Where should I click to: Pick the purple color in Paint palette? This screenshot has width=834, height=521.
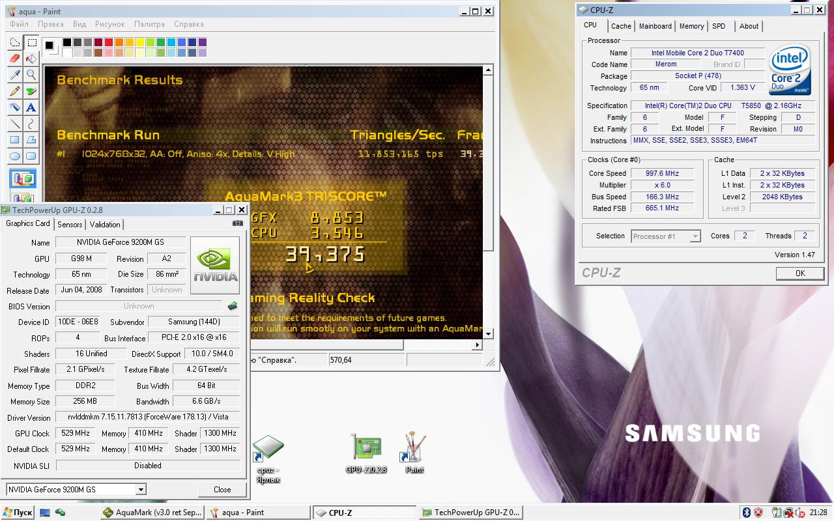(x=203, y=42)
